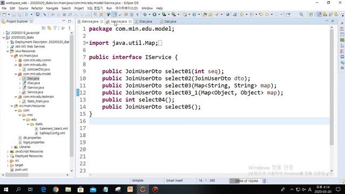Click Back to previous edit location arrow
This screenshot has height=194, width=345.
(267, 15)
